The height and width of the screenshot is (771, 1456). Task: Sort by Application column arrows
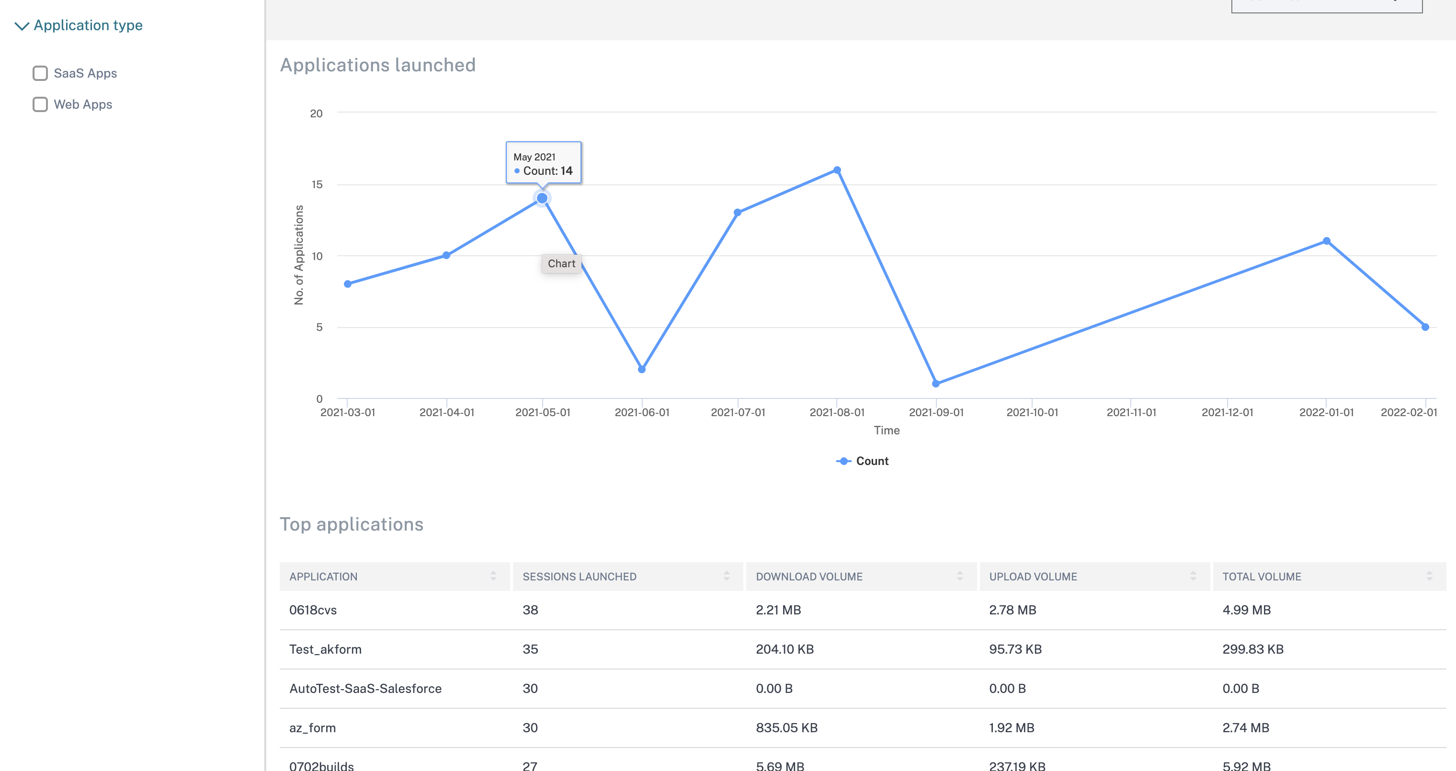[x=493, y=576]
